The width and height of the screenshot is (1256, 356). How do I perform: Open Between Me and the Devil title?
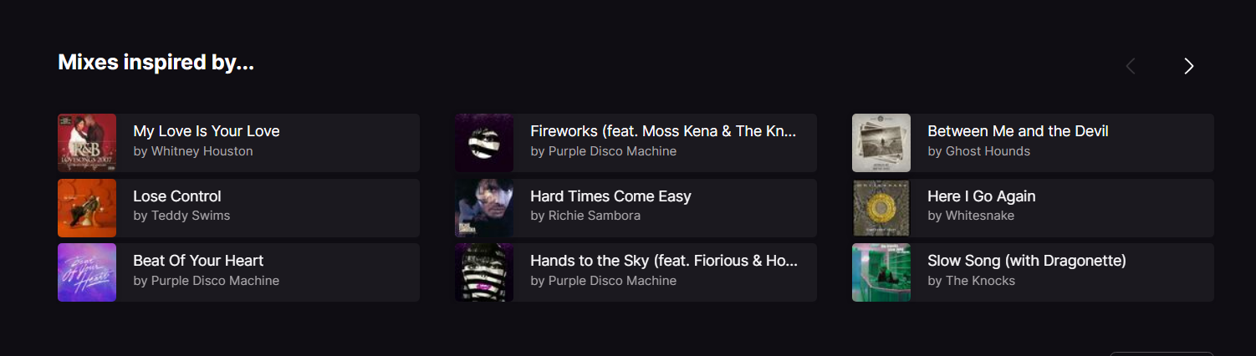[x=1018, y=131]
